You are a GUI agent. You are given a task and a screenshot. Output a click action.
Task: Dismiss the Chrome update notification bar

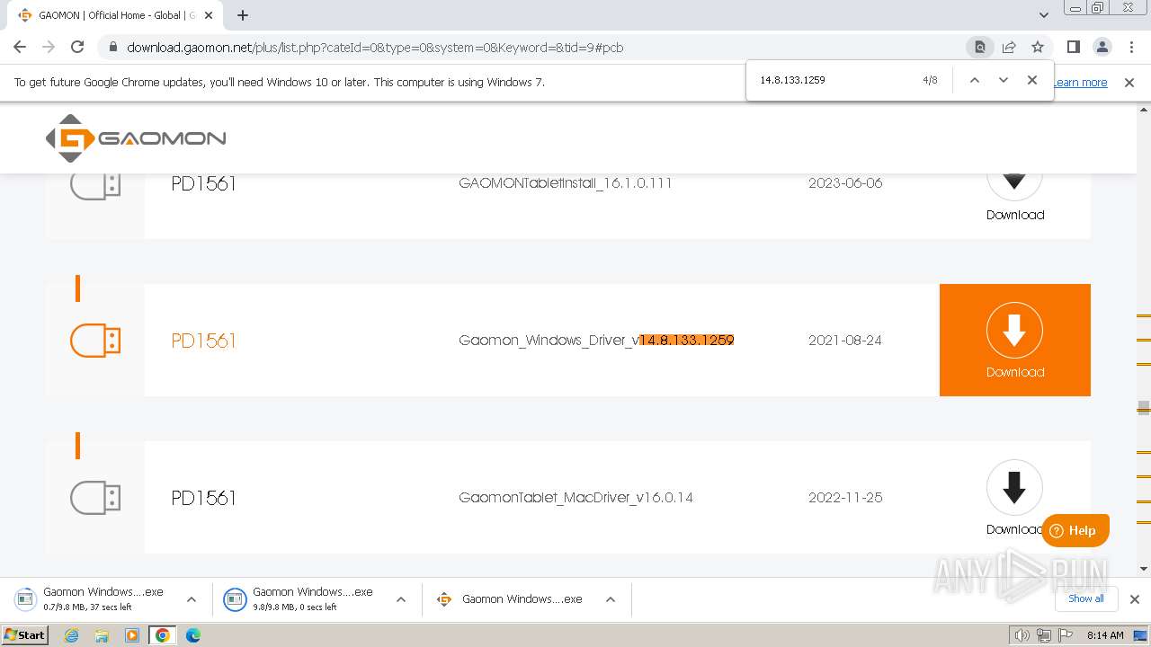click(1129, 83)
